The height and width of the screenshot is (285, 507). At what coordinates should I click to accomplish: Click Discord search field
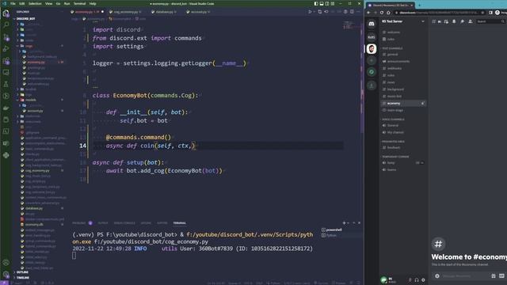490,21
